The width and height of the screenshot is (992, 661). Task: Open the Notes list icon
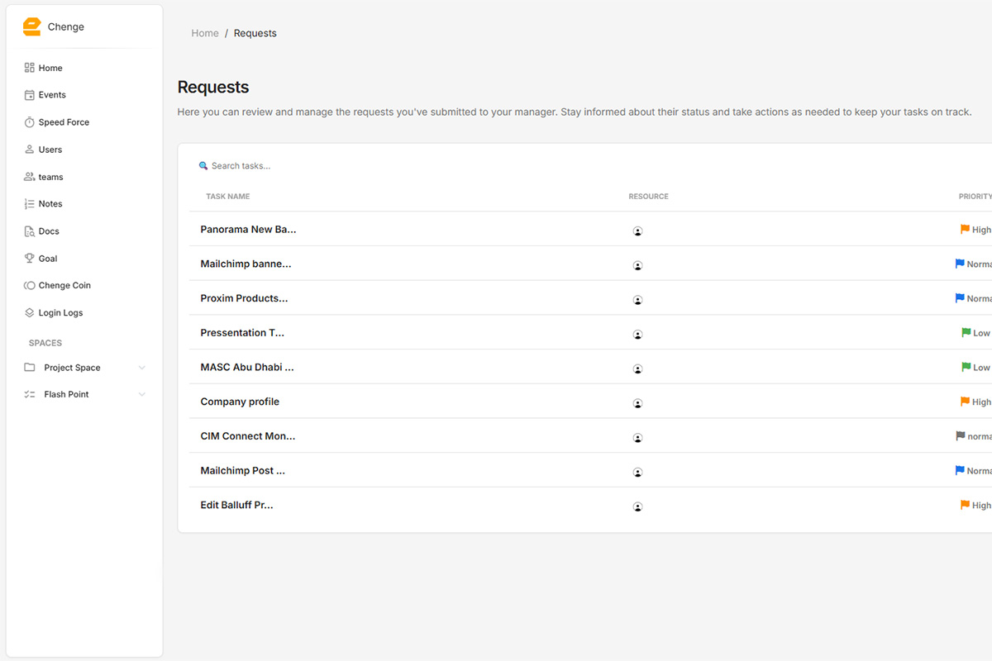pyautogui.click(x=30, y=204)
